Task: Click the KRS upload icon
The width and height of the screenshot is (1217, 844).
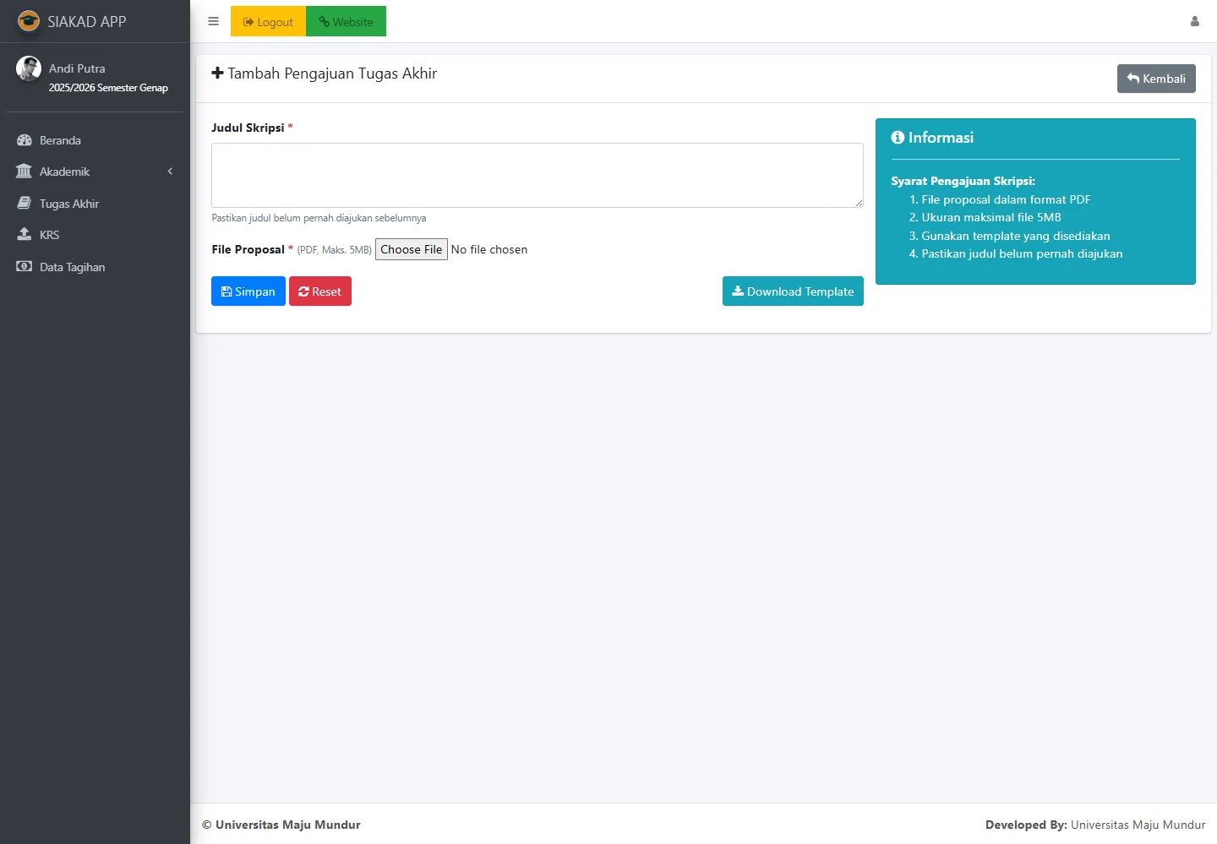Action: [25, 235]
